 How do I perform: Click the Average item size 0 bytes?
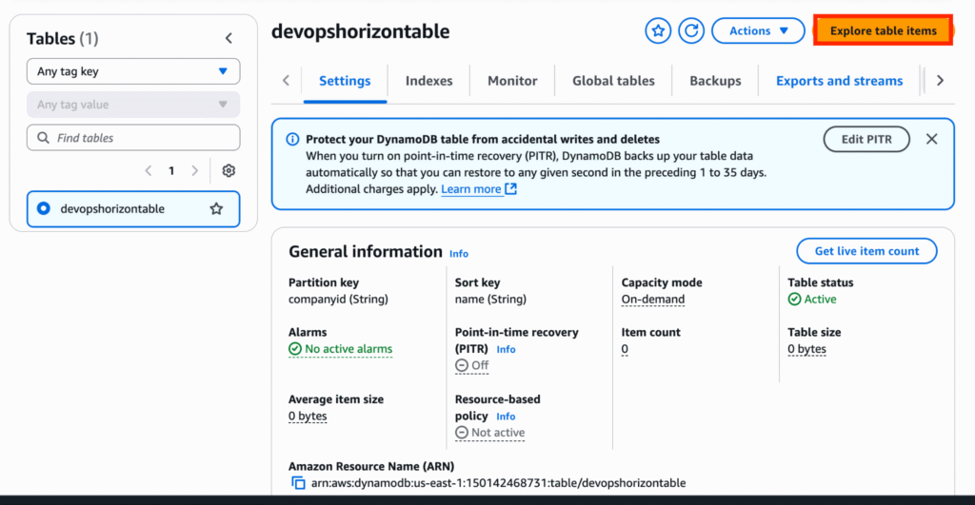point(308,417)
